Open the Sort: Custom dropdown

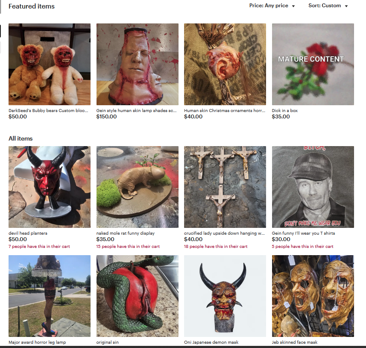click(x=328, y=6)
